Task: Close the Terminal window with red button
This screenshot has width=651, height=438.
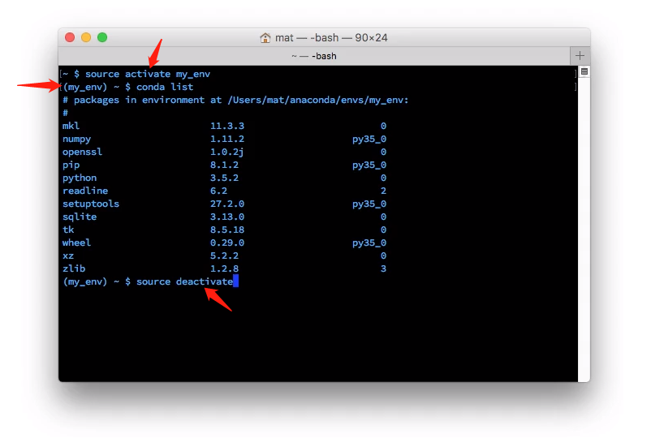Action: [70, 37]
